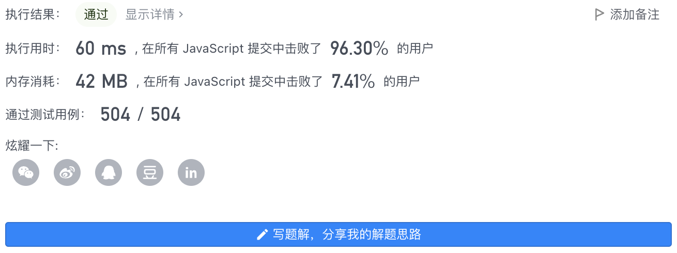Share result to Douban
The image size is (677, 253).
click(x=150, y=172)
